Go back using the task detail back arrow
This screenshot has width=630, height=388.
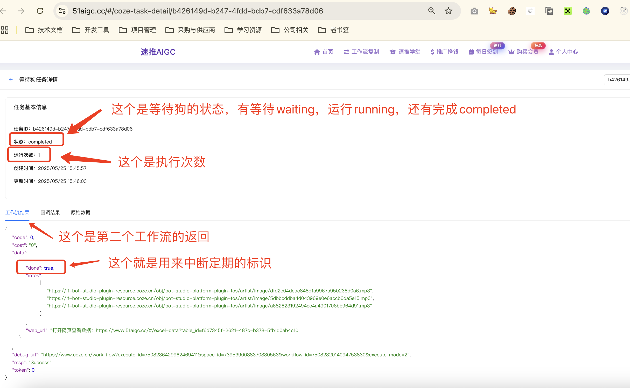(11, 80)
